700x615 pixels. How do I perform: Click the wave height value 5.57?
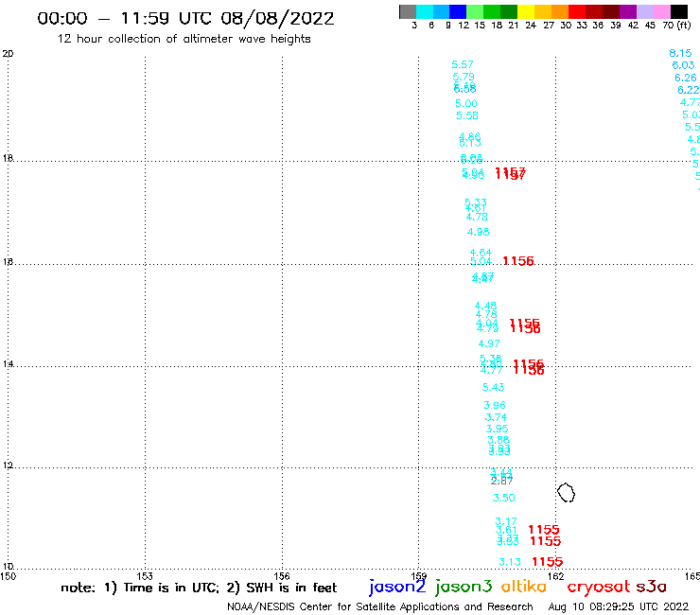tap(462, 64)
